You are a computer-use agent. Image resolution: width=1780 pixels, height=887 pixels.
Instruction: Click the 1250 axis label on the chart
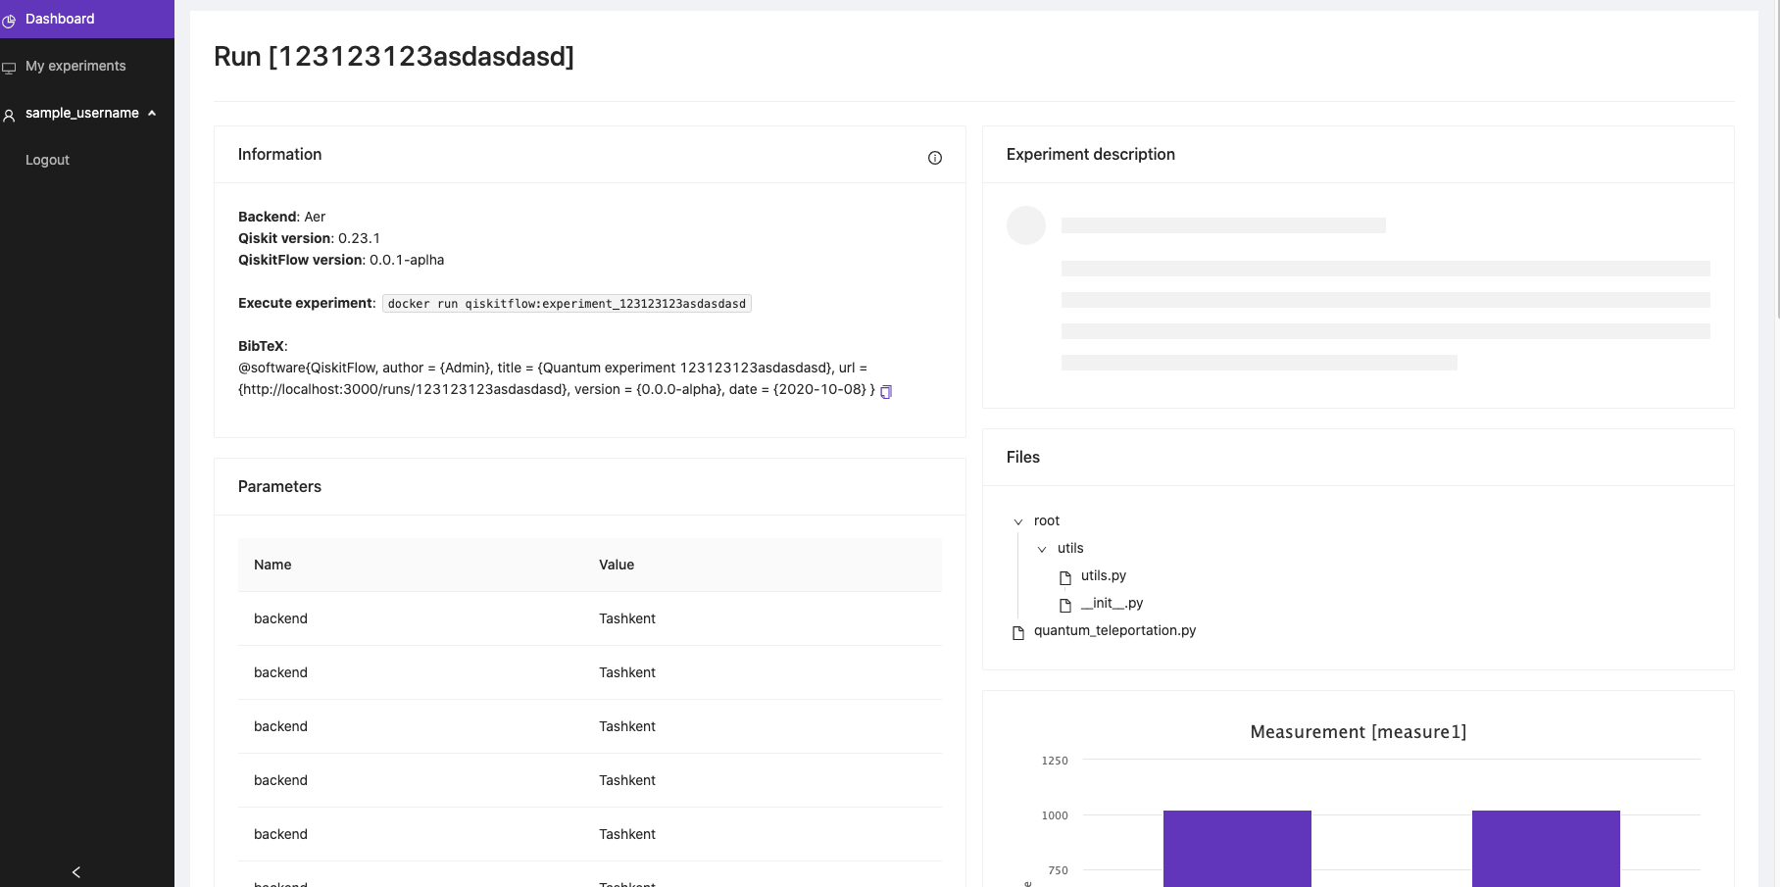[1055, 761]
